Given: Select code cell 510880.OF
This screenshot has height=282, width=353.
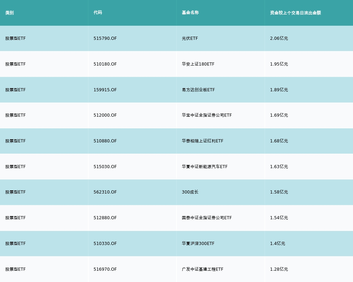Looking at the screenshot, I should pyautogui.click(x=105, y=141).
